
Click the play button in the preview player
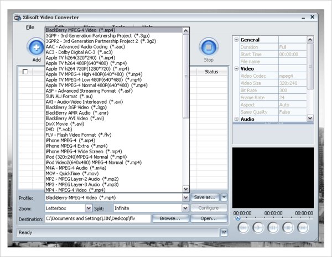[258, 227]
